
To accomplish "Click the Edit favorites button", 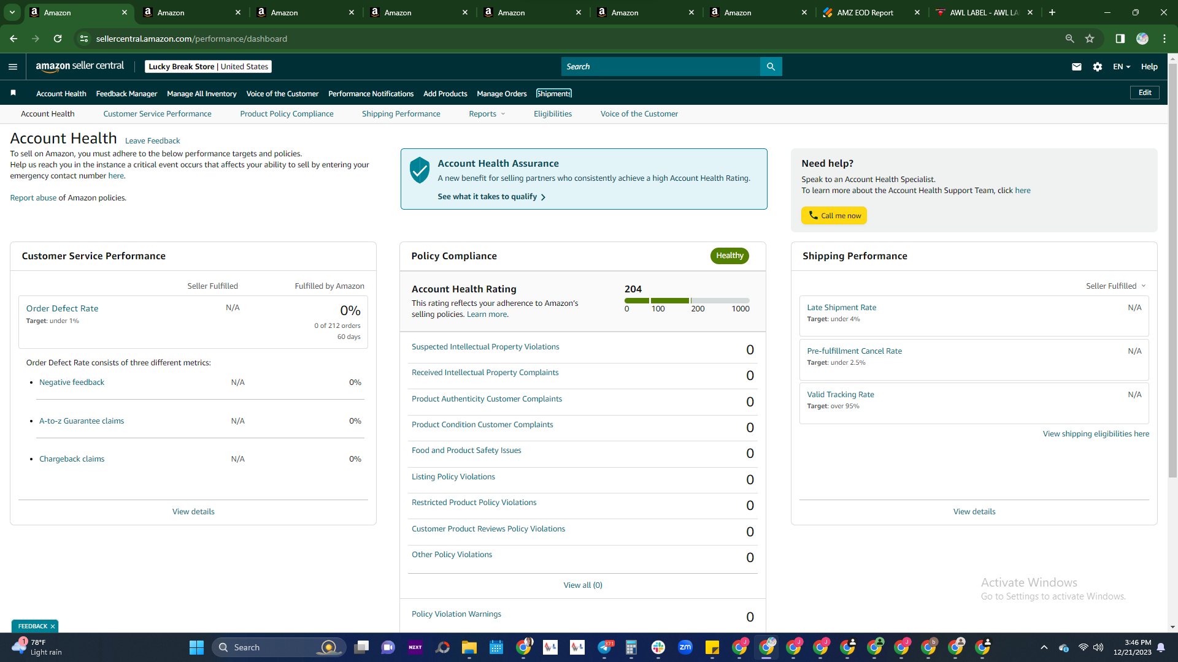I will [x=1145, y=93].
